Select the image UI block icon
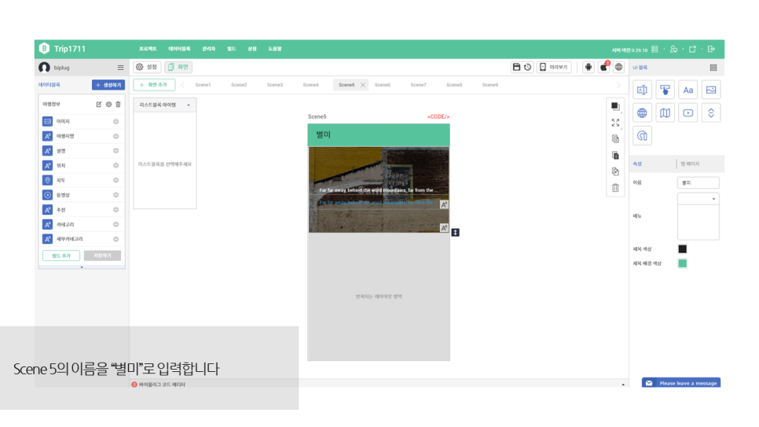 click(x=710, y=90)
